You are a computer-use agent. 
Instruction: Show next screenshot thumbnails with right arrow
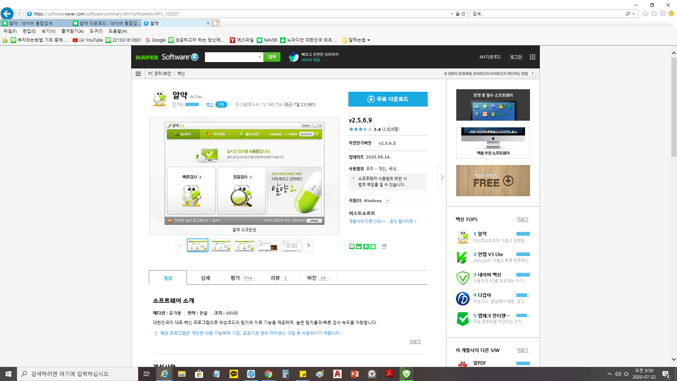tap(309, 246)
